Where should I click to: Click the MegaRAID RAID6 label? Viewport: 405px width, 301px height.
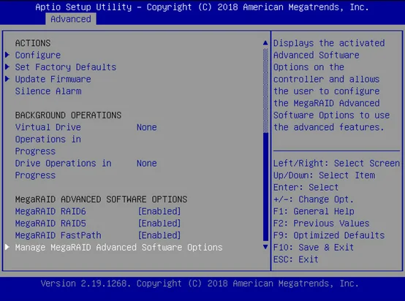(50, 211)
